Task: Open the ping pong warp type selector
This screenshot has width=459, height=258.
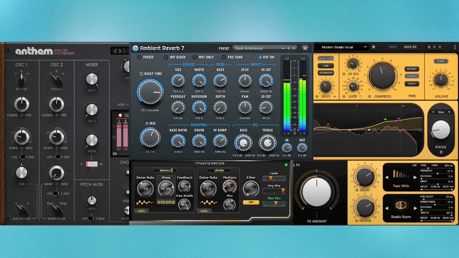Action: tap(166, 202)
